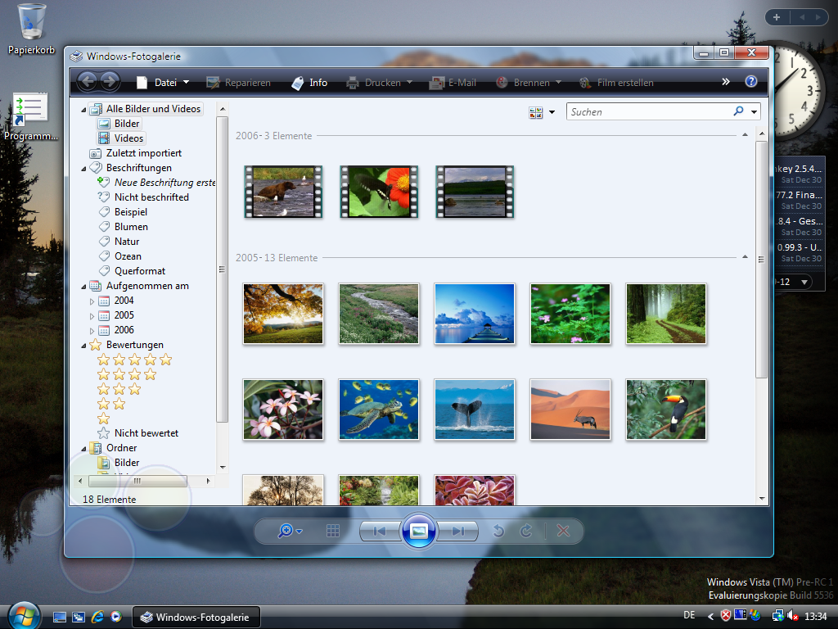Show hidden toolbar items with the chevron
The height and width of the screenshot is (629, 838).
click(725, 82)
